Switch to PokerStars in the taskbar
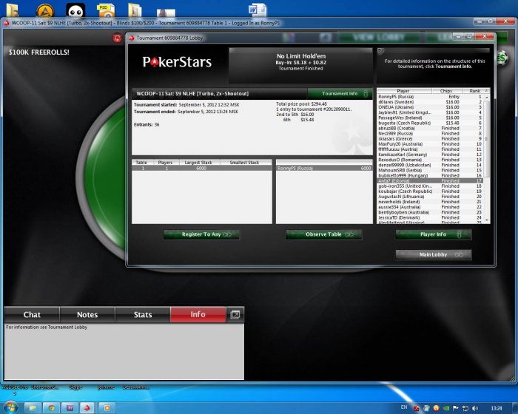The height and width of the screenshot is (414, 518). (87, 408)
